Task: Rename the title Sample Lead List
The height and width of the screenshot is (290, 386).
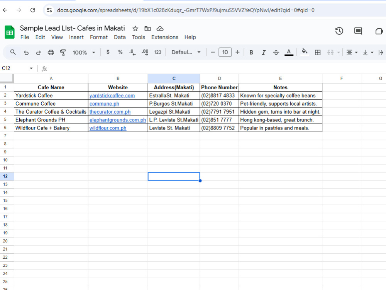Action: (73, 28)
